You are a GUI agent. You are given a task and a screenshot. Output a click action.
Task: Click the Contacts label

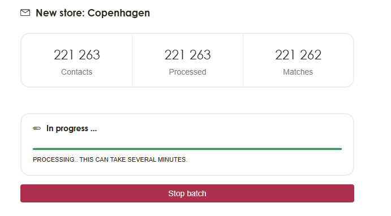pyautogui.click(x=77, y=72)
